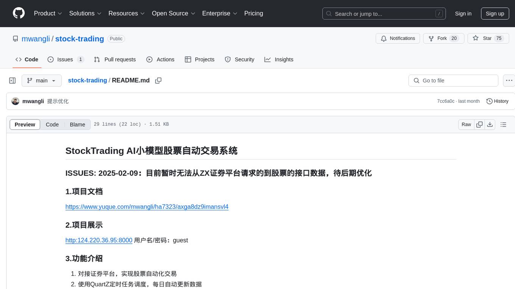Copy the README.md file path
This screenshot has height=289, width=515.
[x=158, y=81]
